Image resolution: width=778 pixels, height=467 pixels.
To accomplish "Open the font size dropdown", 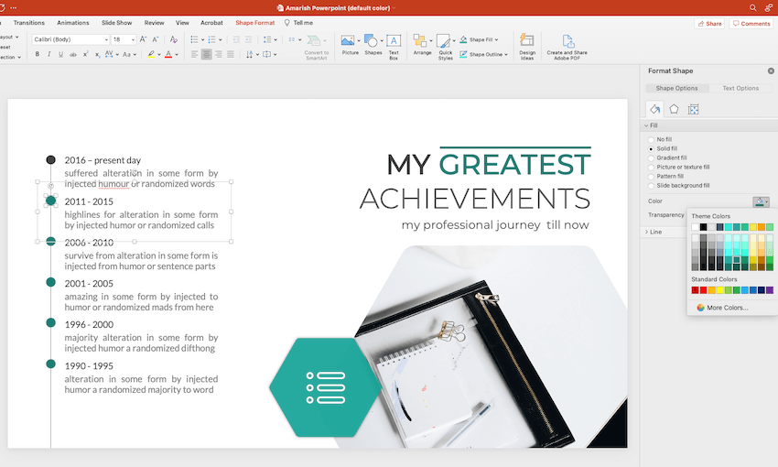I will point(133,39).
